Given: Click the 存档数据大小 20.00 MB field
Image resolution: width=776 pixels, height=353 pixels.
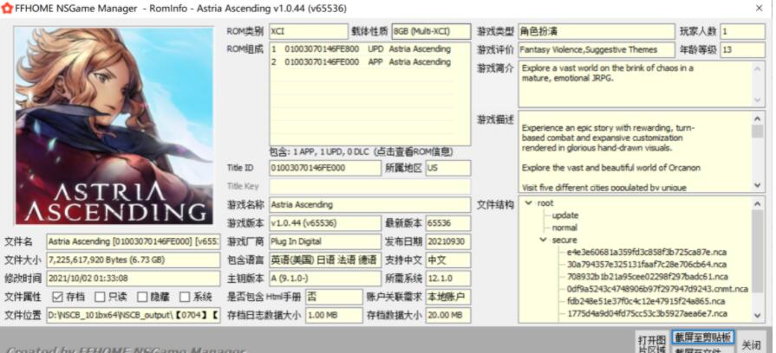Looking at the screenshot, I should pos(448,315).
